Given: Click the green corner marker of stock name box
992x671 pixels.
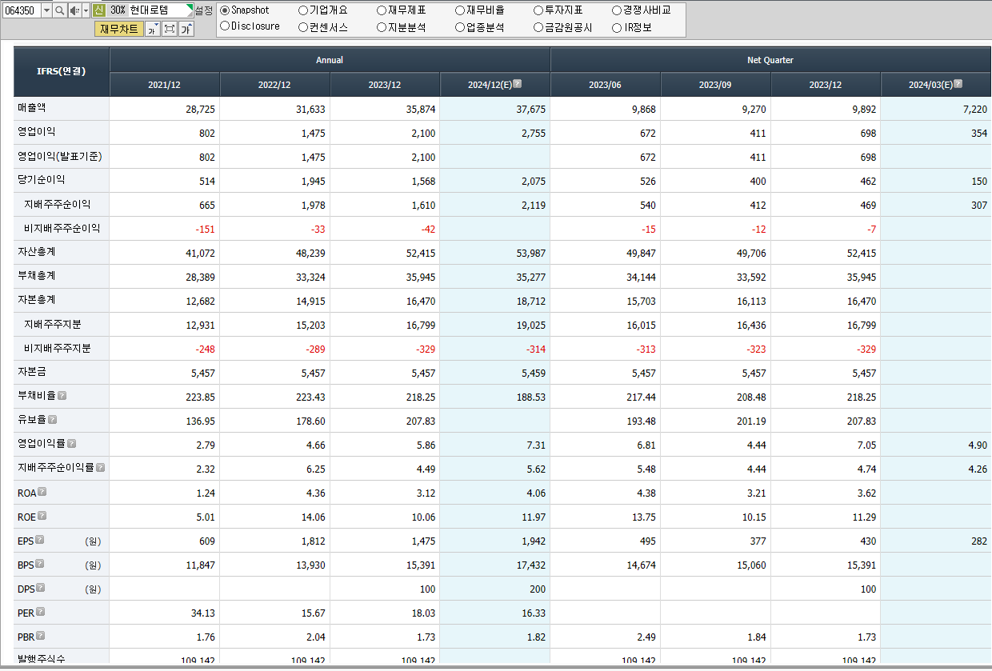Looking at the screenshot, I should pos(190,6).
